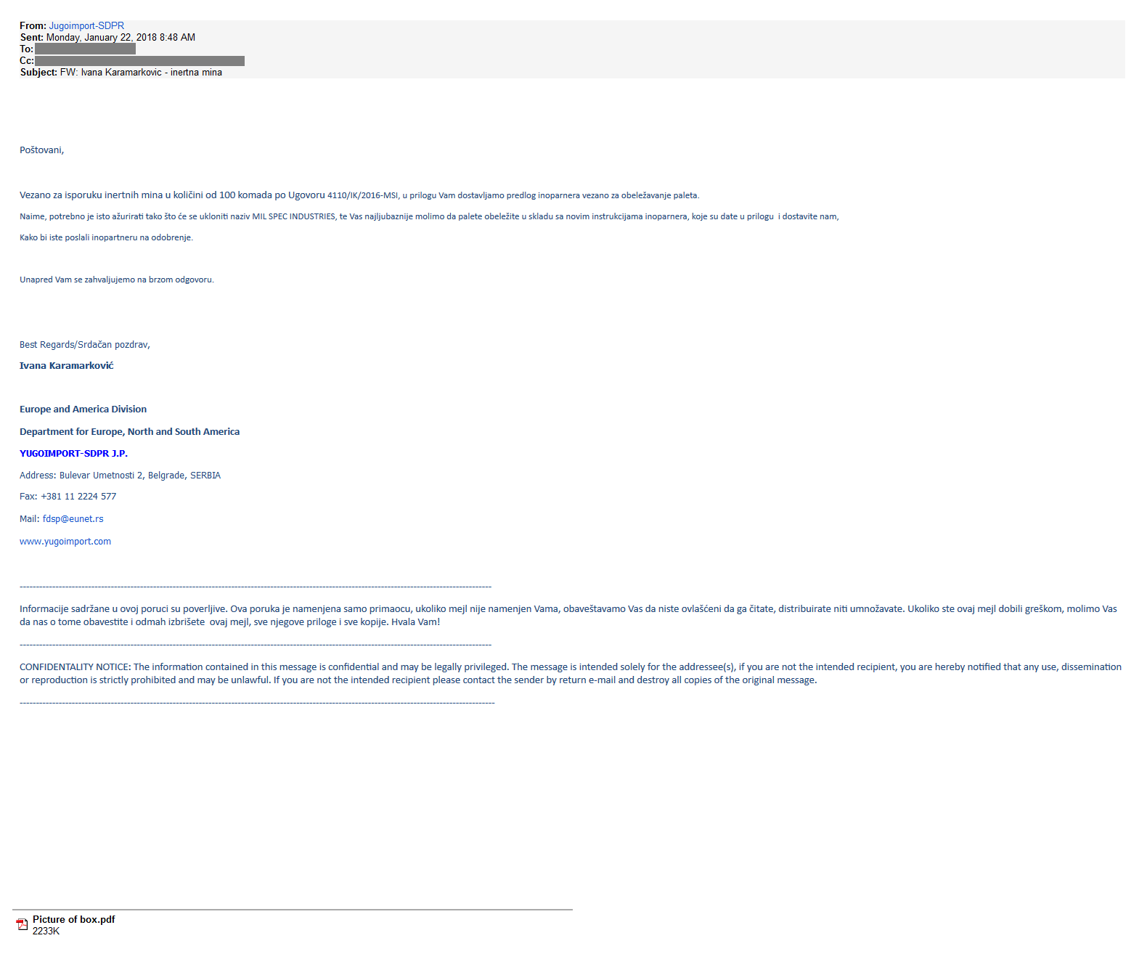Visit the www.yugoimport.com website link

(x=65, y=542)
